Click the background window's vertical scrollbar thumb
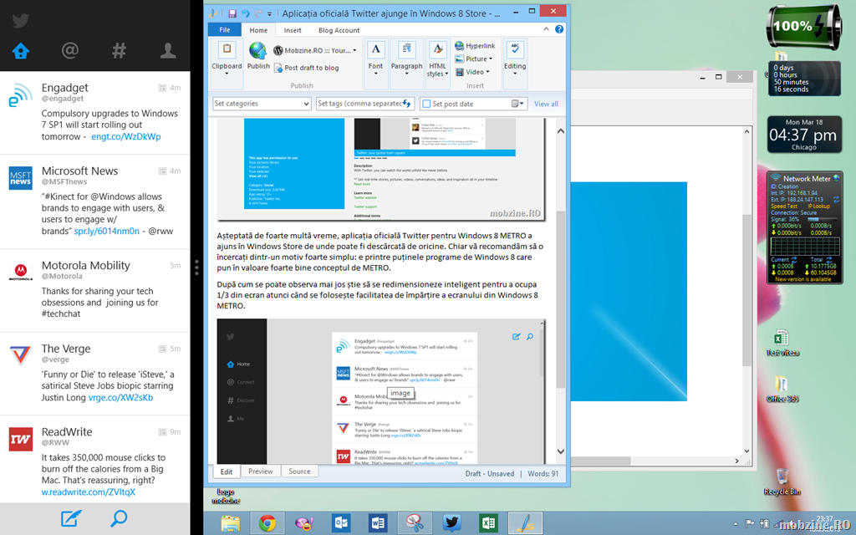The width and height of the screenshot is (856, 535). pos(746,290)
